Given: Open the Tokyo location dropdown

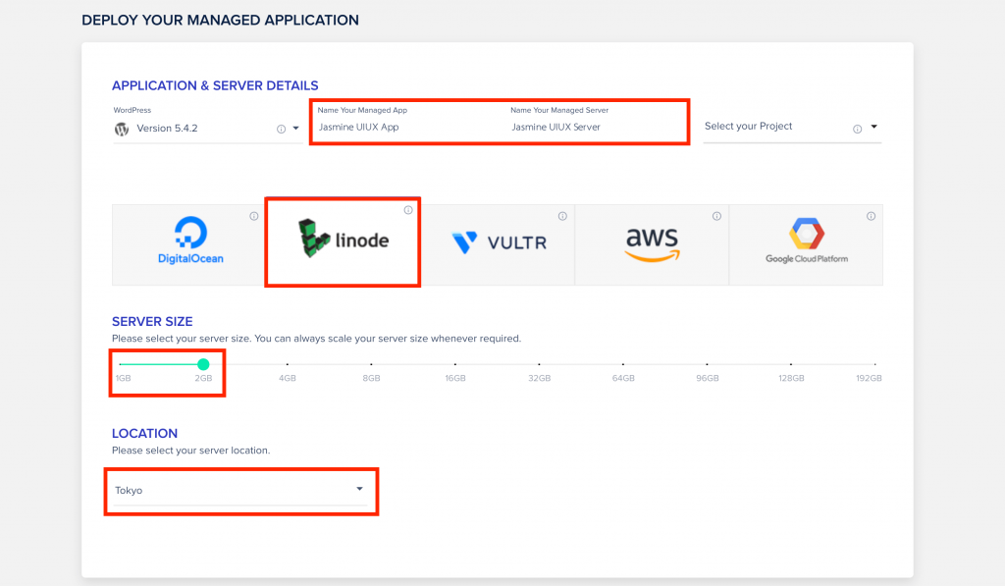Looking at the screenshot, I should point(240,491).
